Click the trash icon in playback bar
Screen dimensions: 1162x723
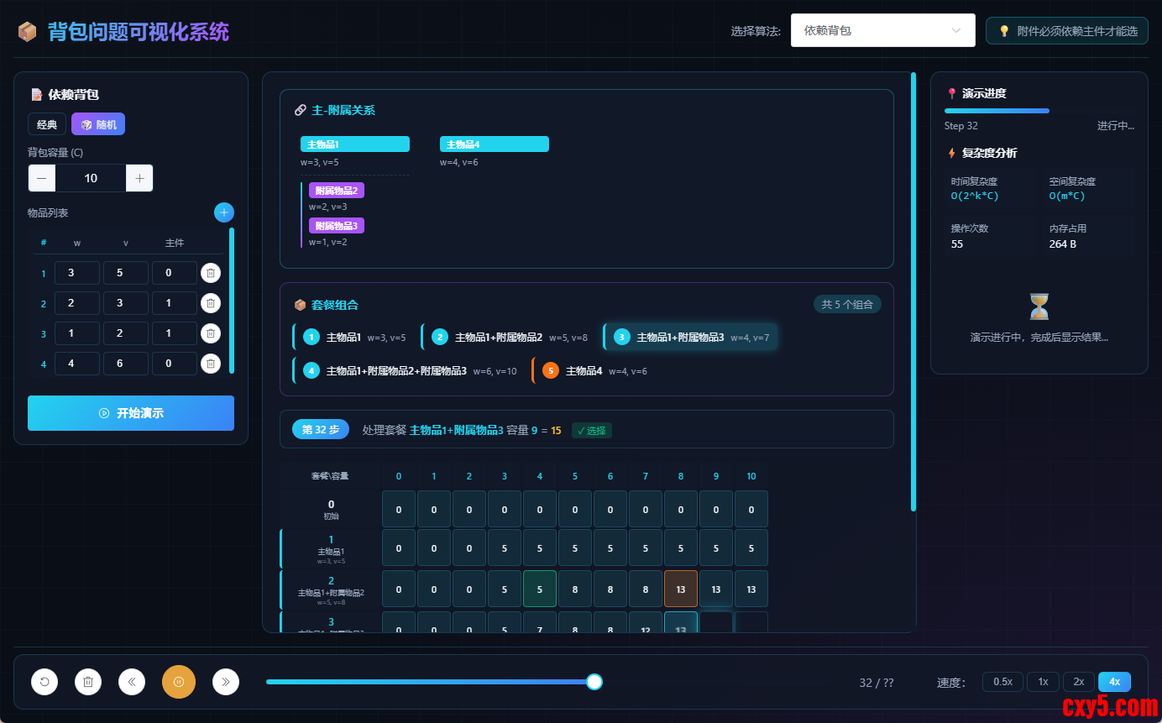tap(88, 682)
